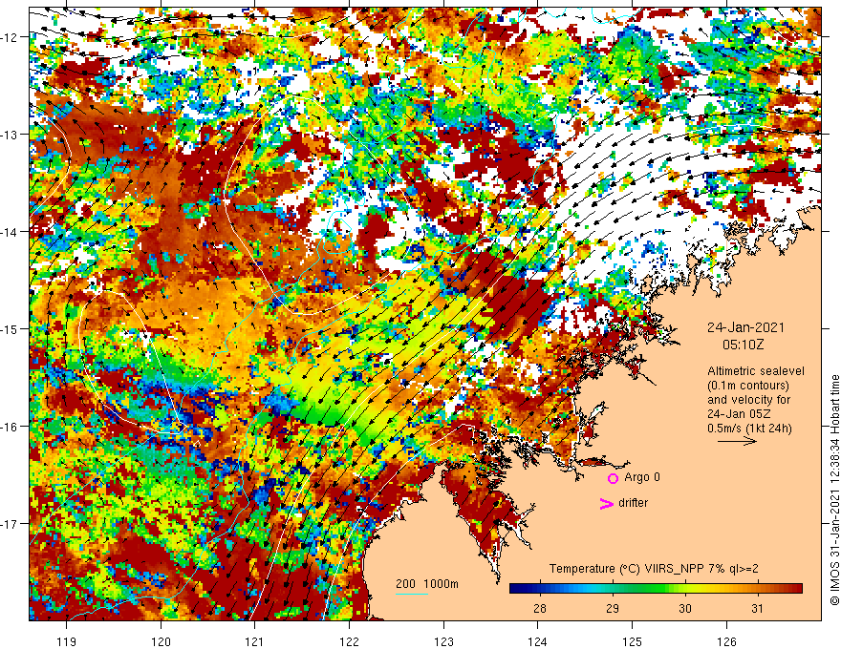Viewport: 841px width, 649px height.
Task: Click the longitude axis label 123
Action: (x=443, y=641)
